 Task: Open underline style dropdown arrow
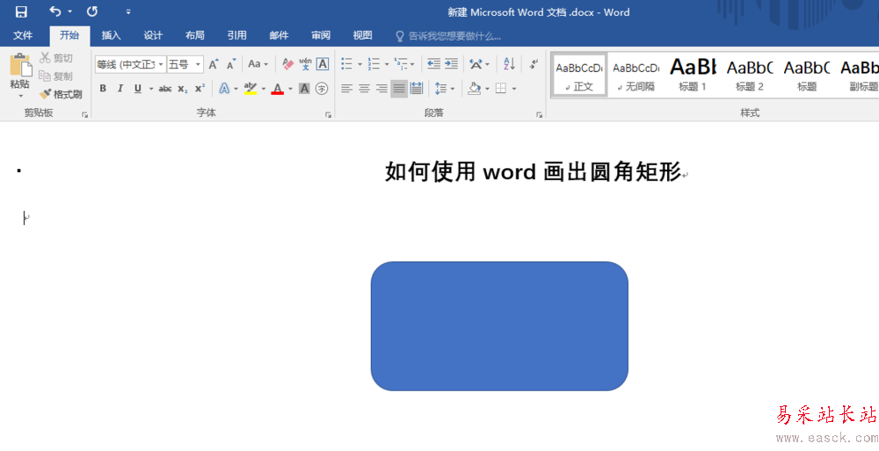151,89
